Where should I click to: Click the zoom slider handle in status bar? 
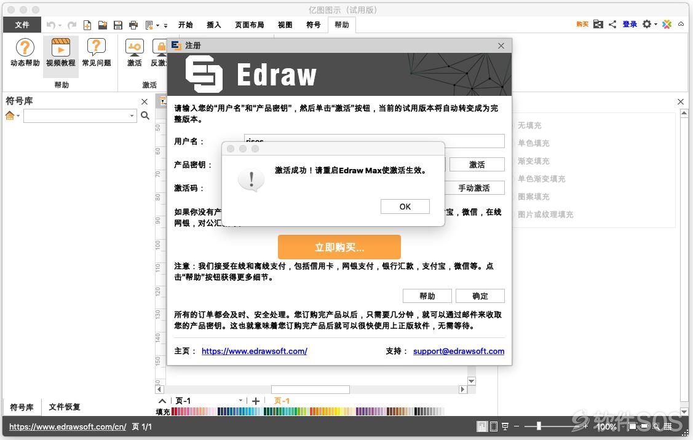539,426
